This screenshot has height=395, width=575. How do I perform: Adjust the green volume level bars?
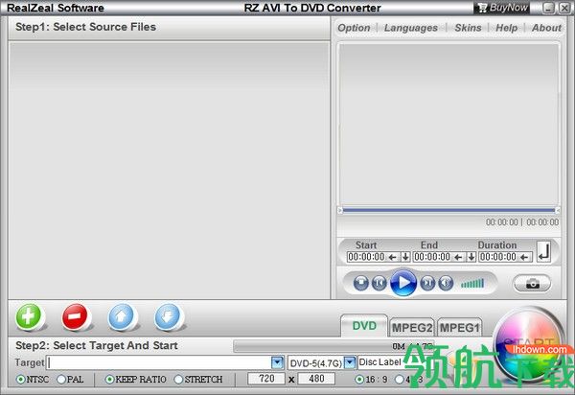coord(472,283)
